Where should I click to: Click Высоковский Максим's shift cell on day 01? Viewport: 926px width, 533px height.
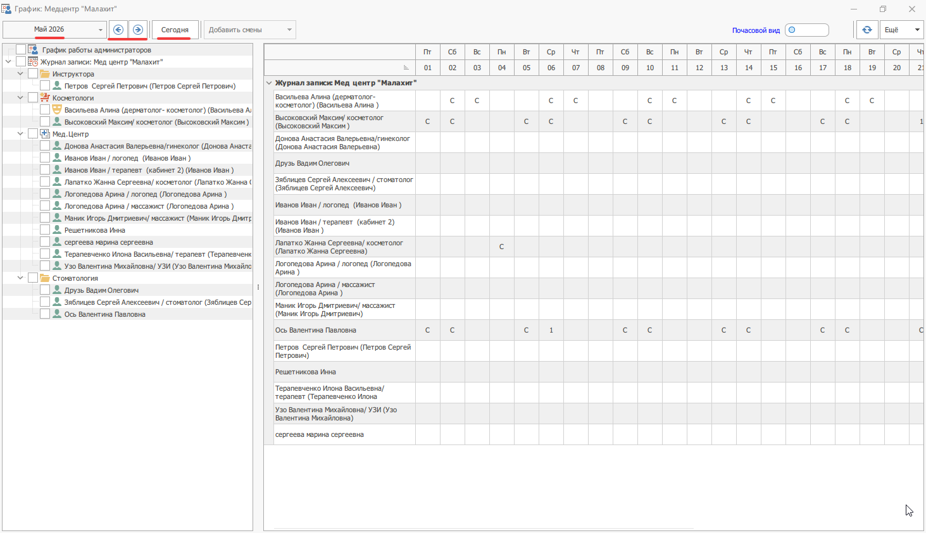tap(428, 121)
